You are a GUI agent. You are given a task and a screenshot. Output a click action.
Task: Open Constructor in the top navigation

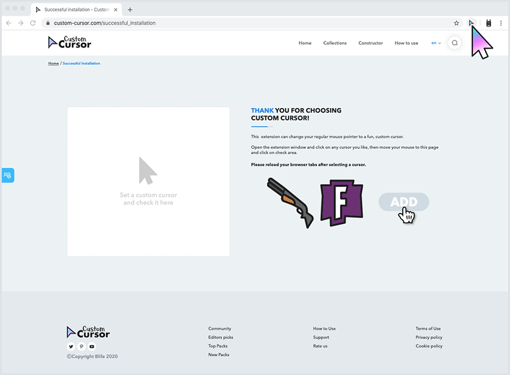[370, 43]
